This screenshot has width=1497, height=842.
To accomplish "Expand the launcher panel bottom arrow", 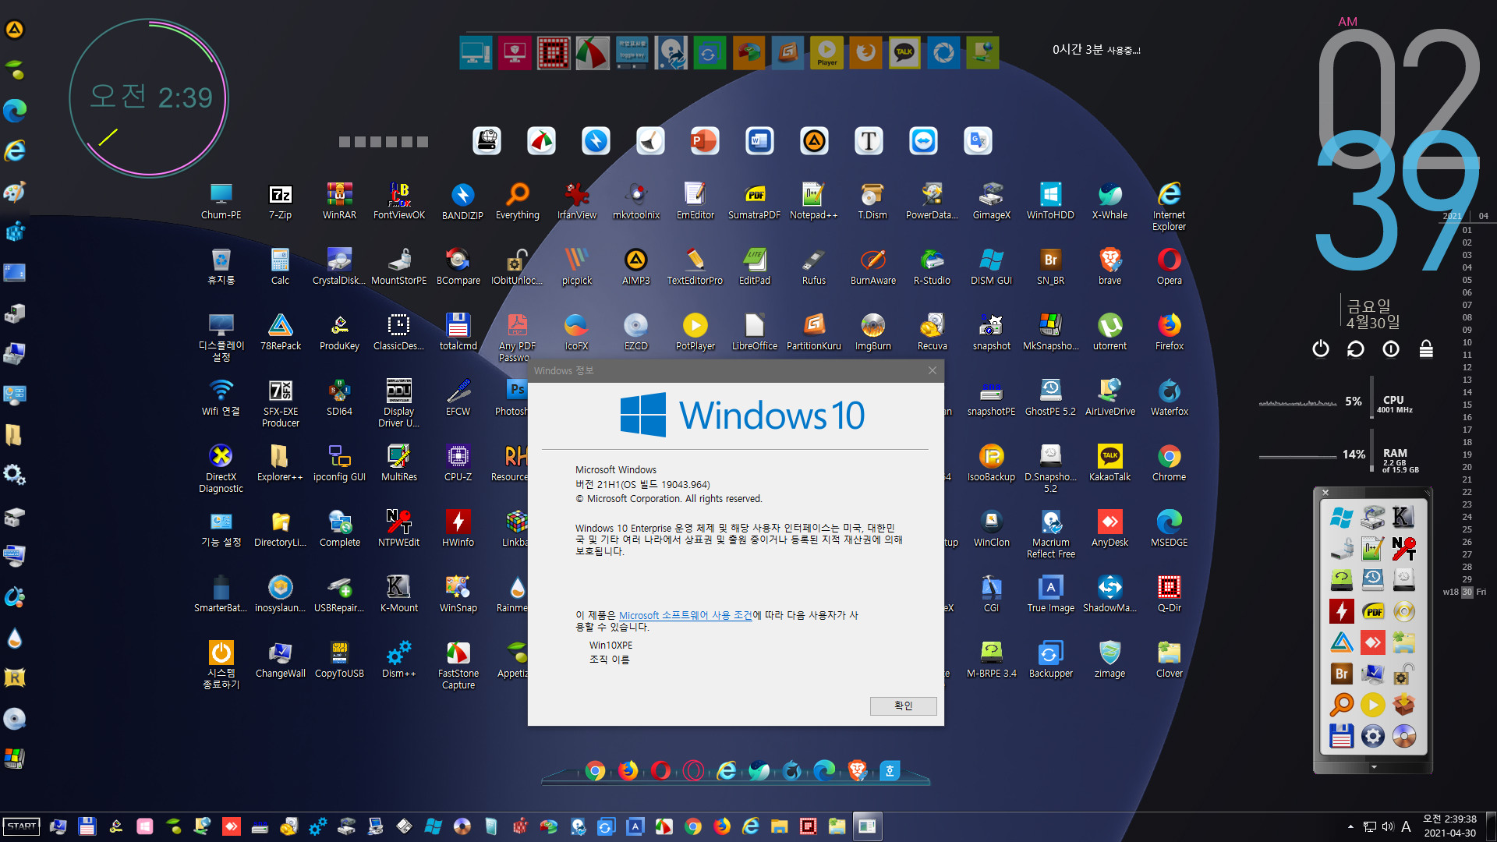I will [x=1374, y=767].
